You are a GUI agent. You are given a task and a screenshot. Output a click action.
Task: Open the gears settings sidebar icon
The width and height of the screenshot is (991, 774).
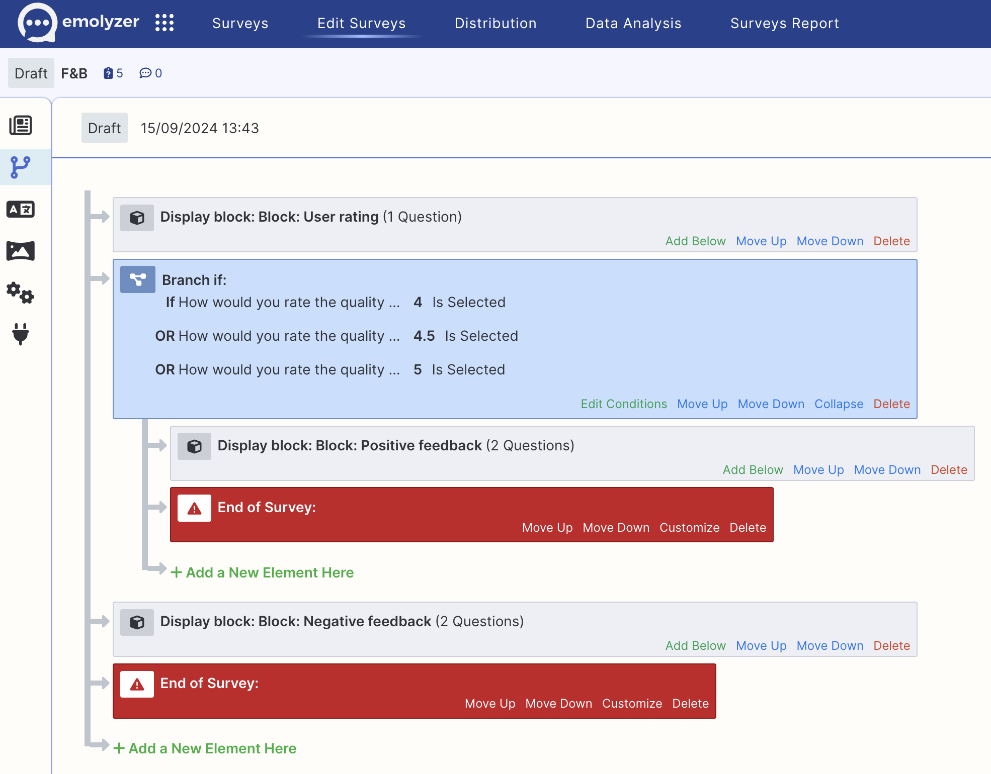[x=21, y=293]
